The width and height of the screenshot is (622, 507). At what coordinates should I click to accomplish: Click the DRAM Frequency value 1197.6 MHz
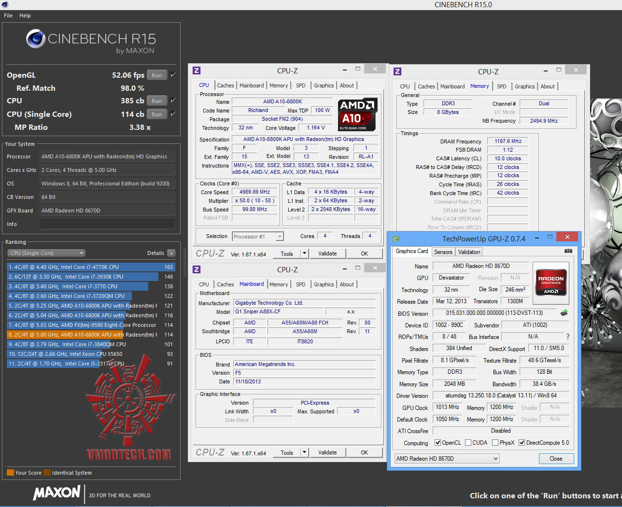[x=508, y=141]
